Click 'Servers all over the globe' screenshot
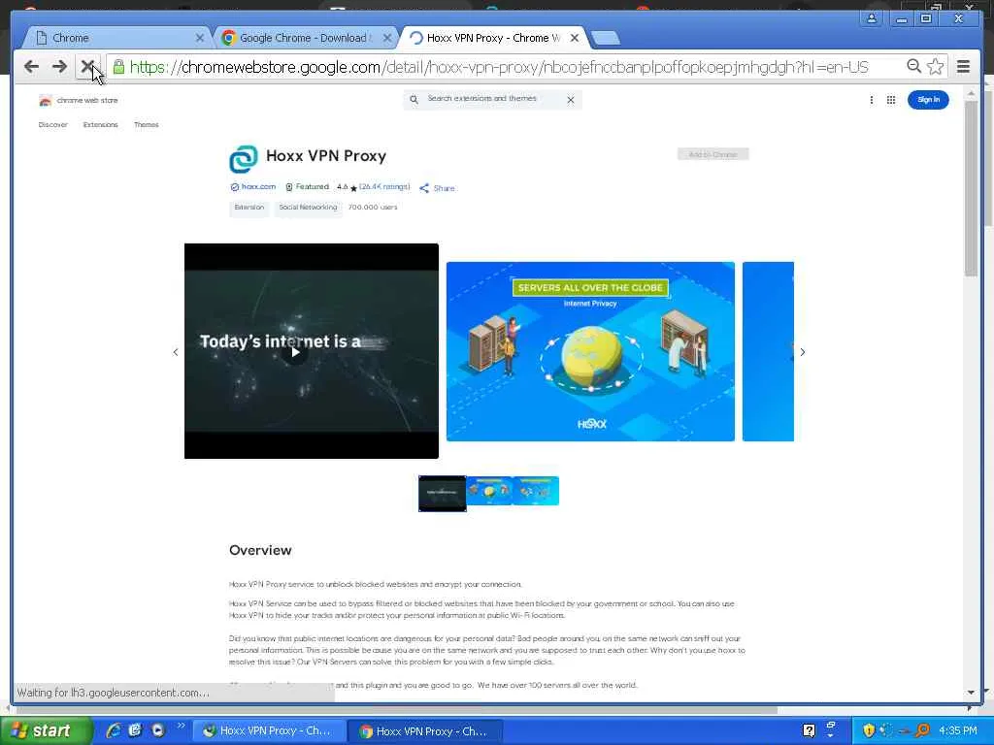Viewport: 994px width, 745px height. (590, 351)
